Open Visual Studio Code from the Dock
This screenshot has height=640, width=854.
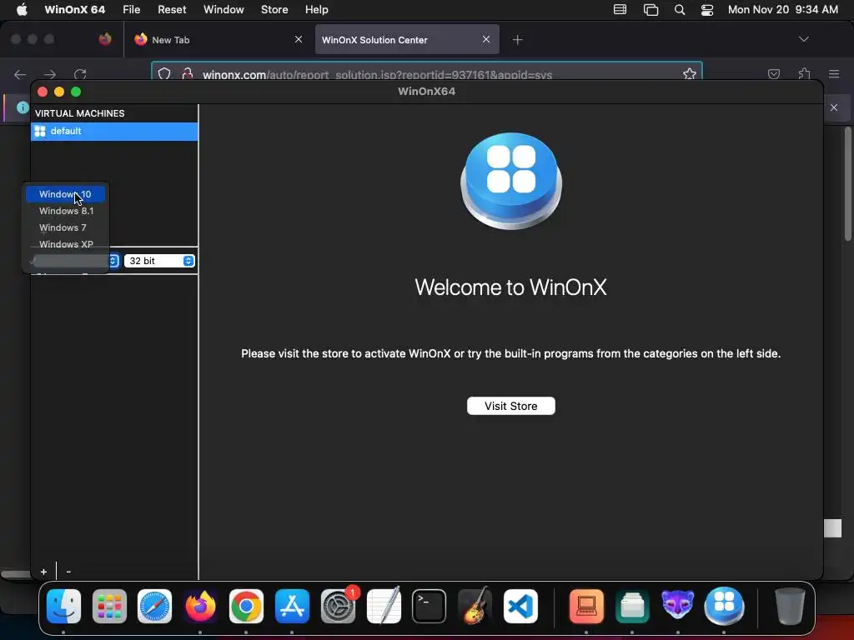520,607
